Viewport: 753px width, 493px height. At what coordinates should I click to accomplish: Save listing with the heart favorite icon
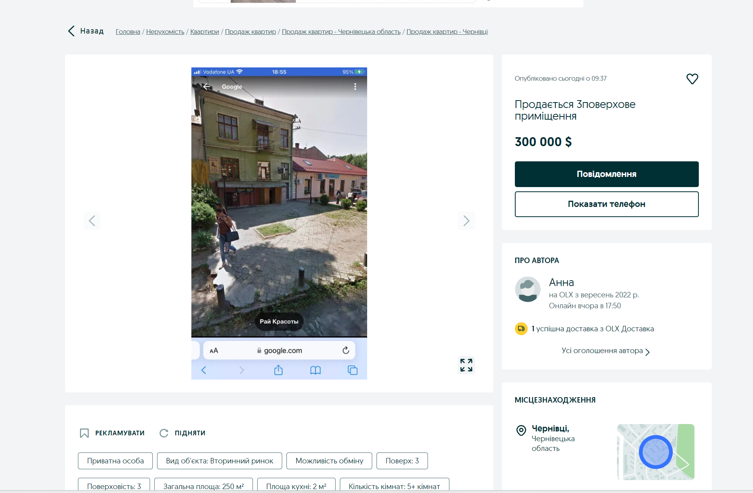click(x=692, y=79)
